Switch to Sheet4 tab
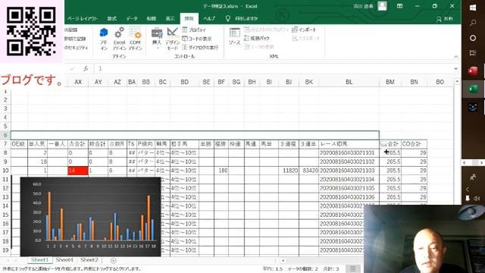Screen dimensions: 485x273 (x=64, y=260)
